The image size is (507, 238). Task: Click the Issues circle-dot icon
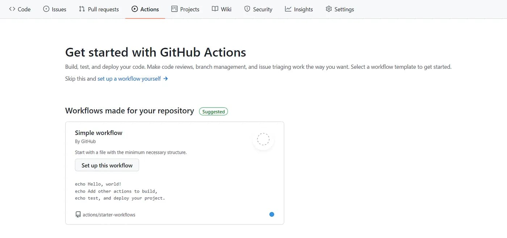pos(46,9)
